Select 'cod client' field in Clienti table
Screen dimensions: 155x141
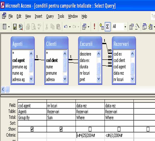pos(52,61)
